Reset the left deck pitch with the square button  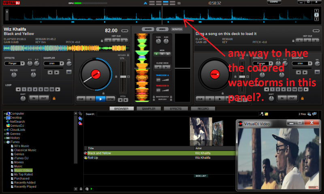[x=128, y=77]
